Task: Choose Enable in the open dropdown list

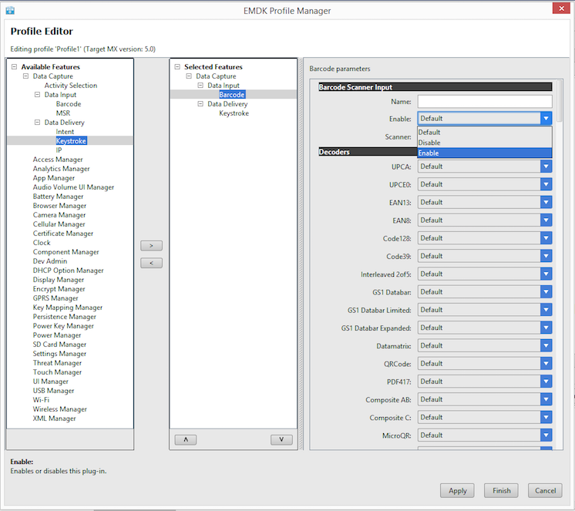Action: (x=484, y=153)
